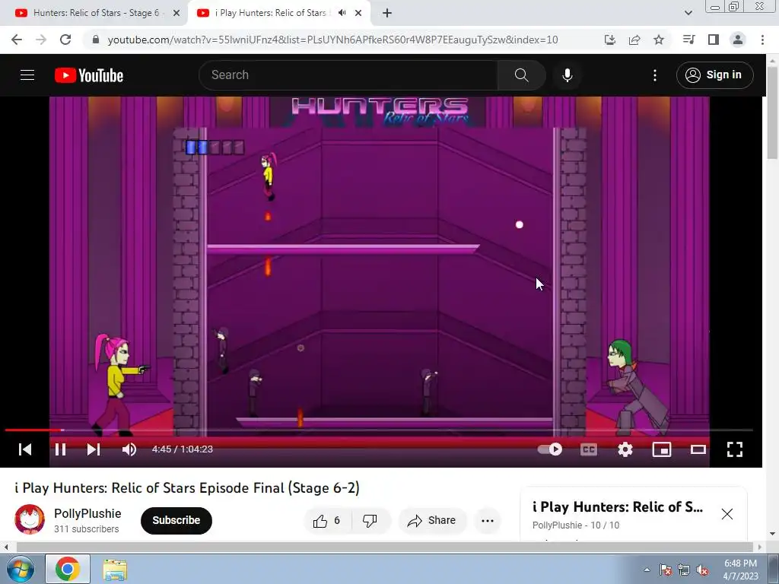Show hidden tray icons arrow
The height and width of the screenshot is (584, 779).
point(647,570)
